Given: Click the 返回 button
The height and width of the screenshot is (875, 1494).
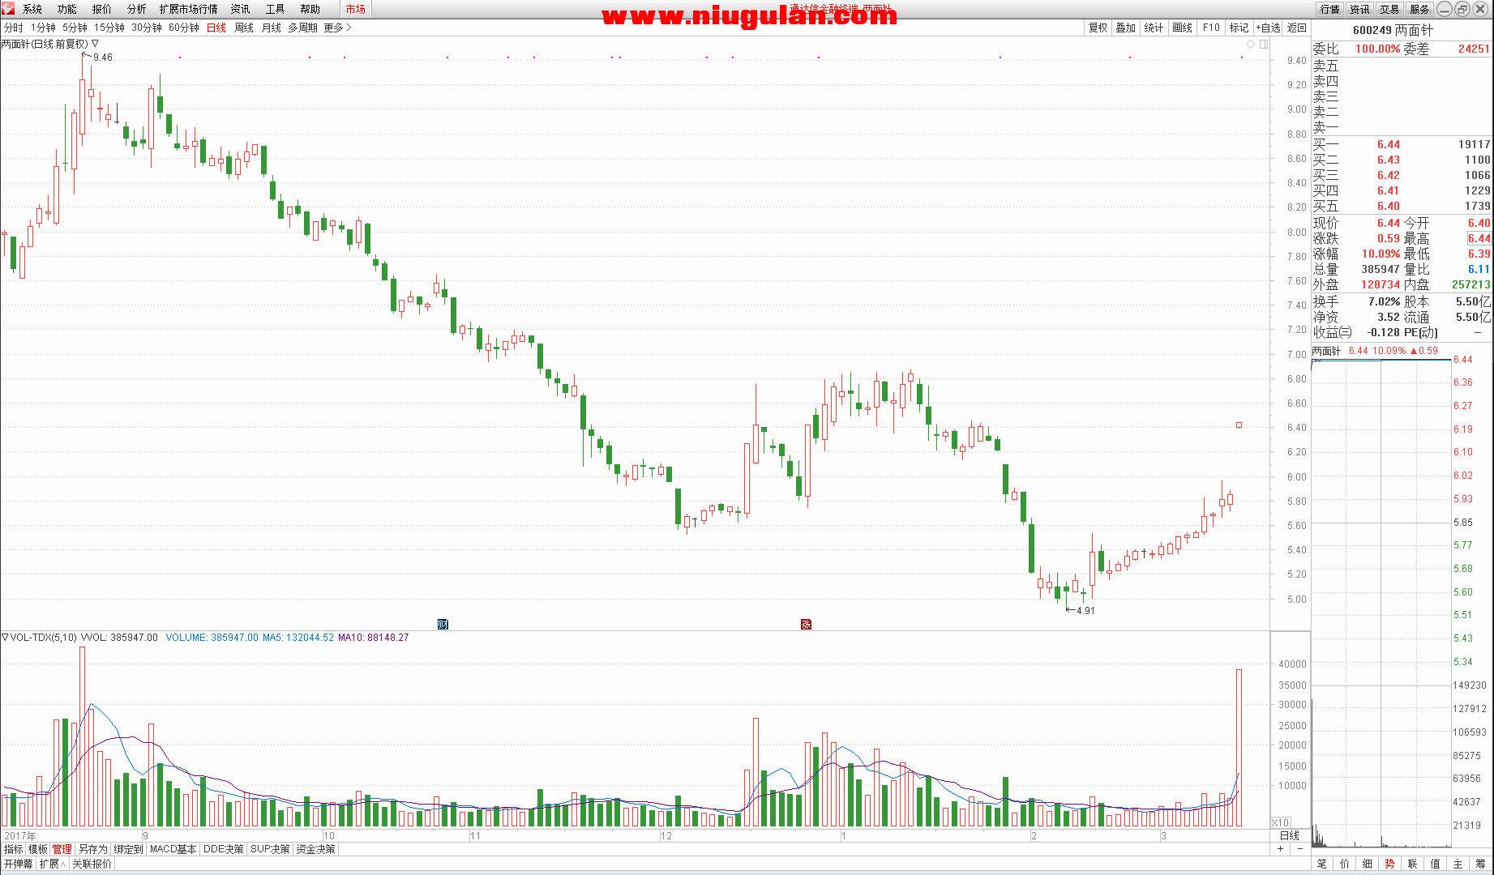Looking at the screenshot, I should tap(1297, 28).
